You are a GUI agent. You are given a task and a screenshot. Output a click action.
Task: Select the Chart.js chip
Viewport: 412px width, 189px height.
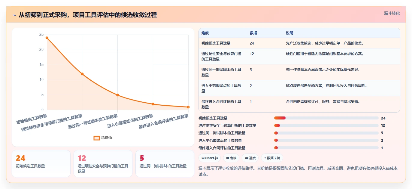[210, 158]
